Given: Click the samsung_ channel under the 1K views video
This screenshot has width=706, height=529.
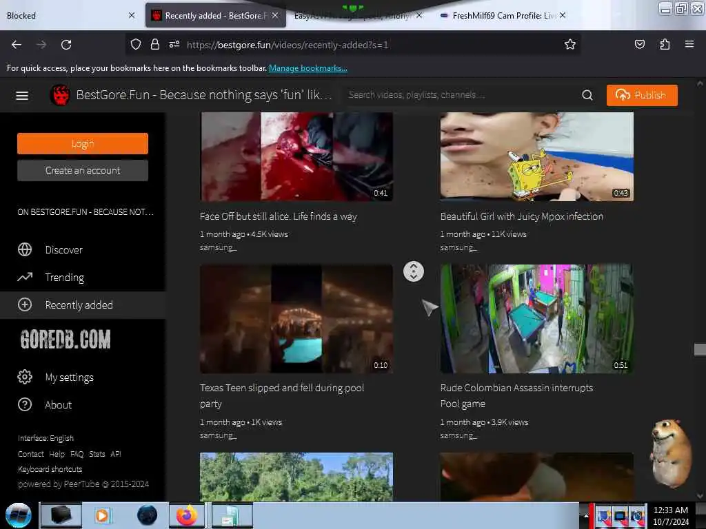Looking at the screenshot, I should tap(218, 435).
